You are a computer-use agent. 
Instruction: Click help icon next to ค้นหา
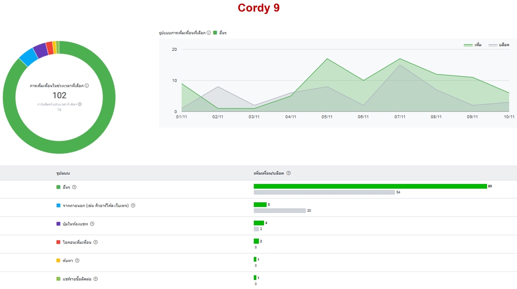click(77, 261)
